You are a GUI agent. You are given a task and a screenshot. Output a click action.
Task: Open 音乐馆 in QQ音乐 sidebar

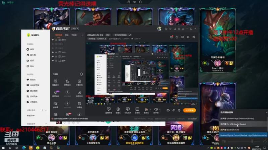coord(31,55)
